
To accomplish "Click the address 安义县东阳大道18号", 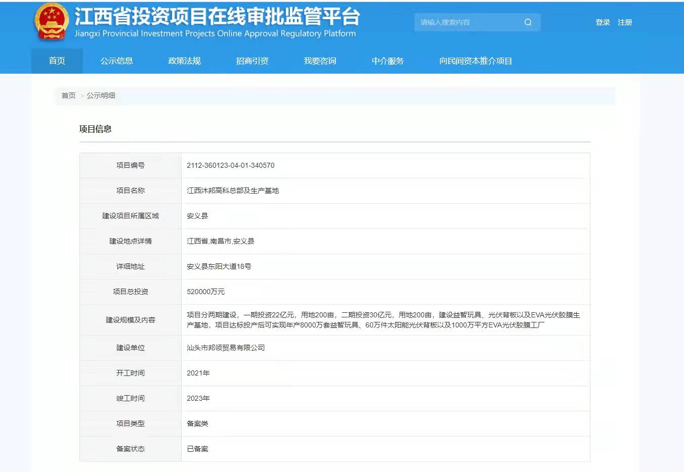I will [219, 266].
